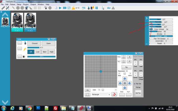Screen dimensions: 178x111
Task: Click the red reset arrow in pan/tilt window
Action: pos(114,94)
